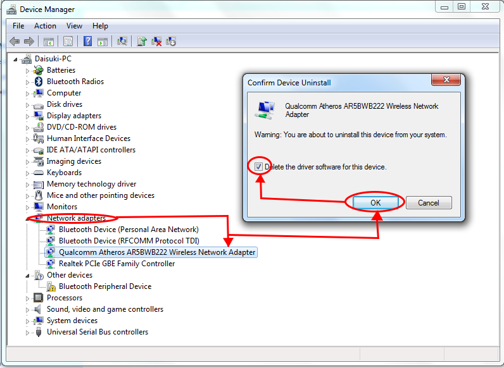Click the Bluetooth Peripheral Device warning icon
This screenshot has width=504, height=368.
click(51, 286)
